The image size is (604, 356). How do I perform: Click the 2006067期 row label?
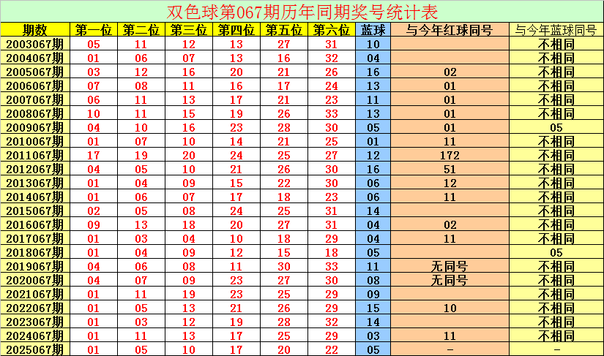(x=34, y=86)
